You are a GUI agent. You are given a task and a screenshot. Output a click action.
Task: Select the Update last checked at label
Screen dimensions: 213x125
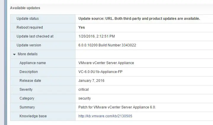coord(35,36)
